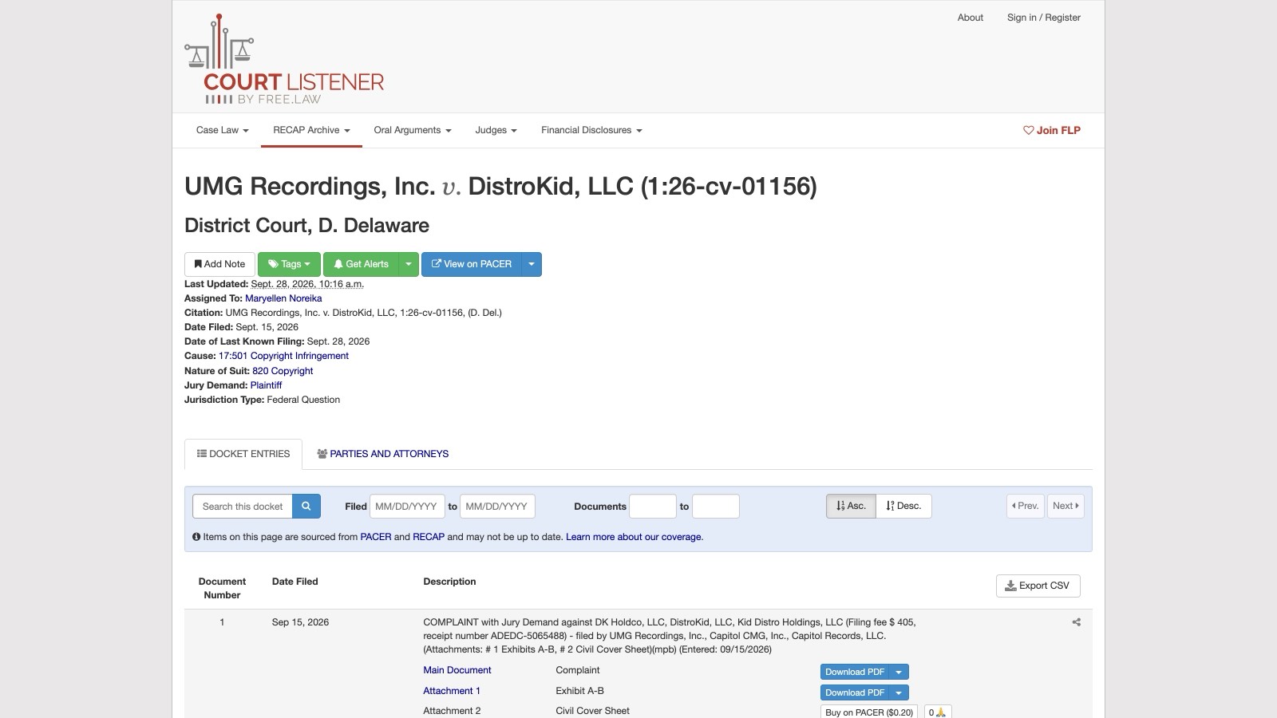Click the Documents to number field

tap(716, 507)
